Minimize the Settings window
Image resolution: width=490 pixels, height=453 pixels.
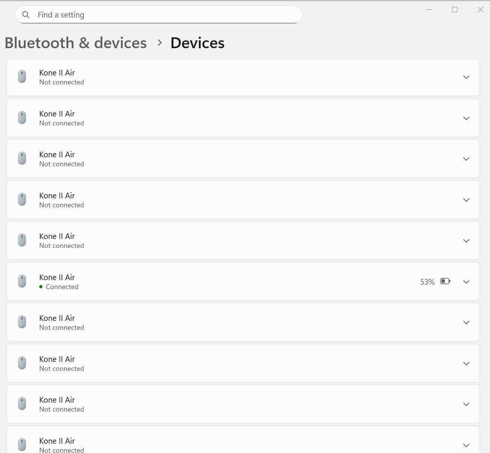(429, 10)
